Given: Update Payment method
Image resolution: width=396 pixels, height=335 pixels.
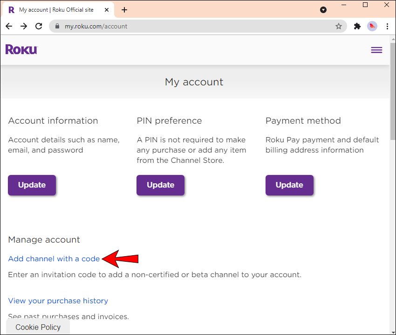Looking at the screenshot, I should [289, 185].
